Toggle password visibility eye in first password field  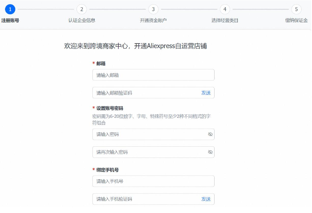click(210, 134)
